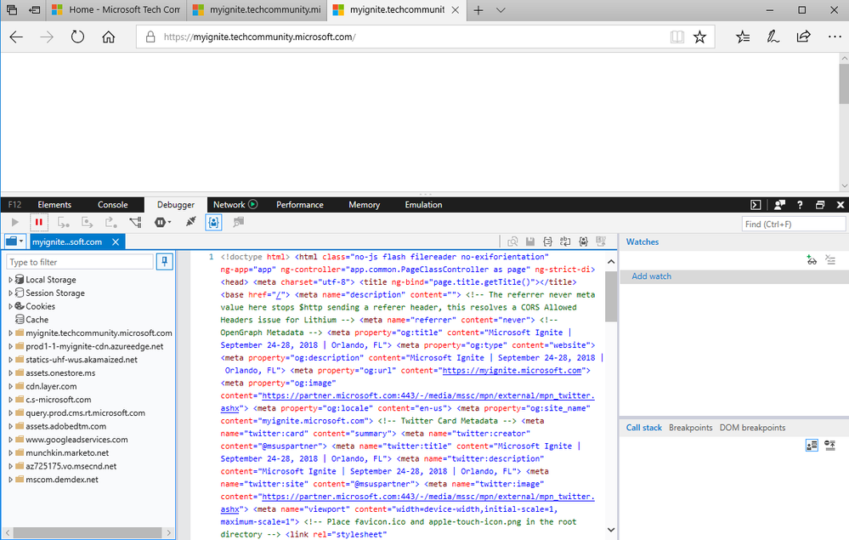Open the script file picker folder dropdown
The height and width of the screenshot is (540, 849).
pos(14,242)
